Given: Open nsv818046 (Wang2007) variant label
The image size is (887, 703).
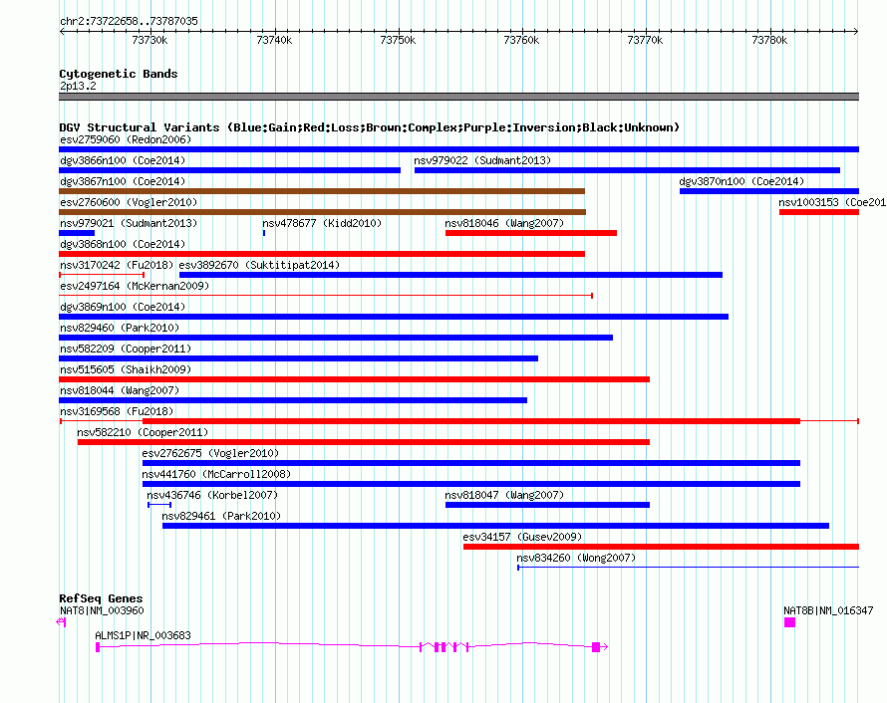Looking at the screenshot, I should (504, 223).
